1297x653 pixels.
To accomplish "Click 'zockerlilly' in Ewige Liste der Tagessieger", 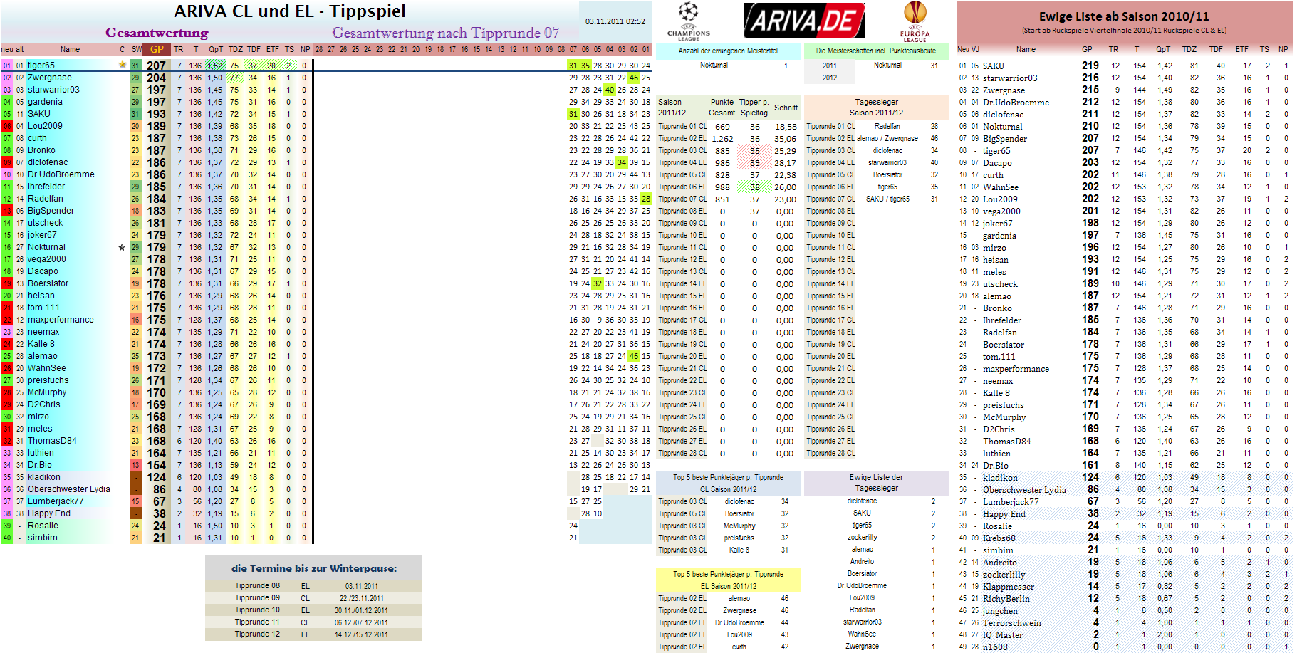I will tap(862, 538).
